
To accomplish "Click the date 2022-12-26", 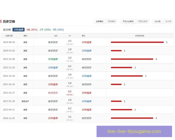I will (9, 68).
